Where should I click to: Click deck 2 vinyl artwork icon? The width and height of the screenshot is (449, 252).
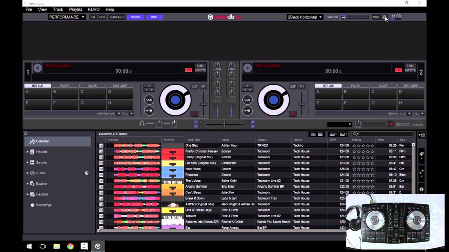(248, 68)
